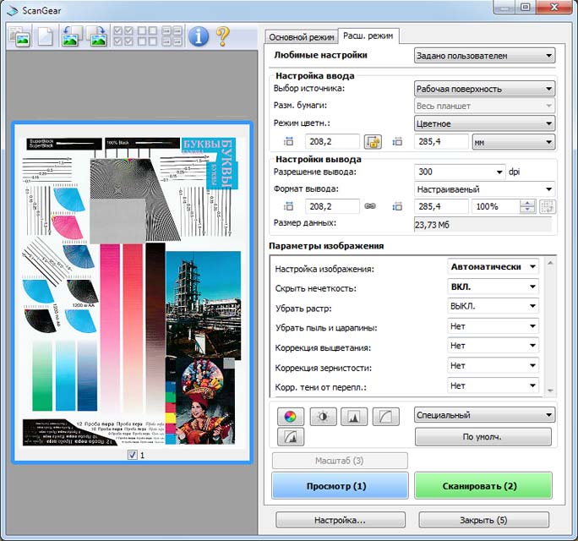Screen dimensions: 578x541
Task: Open the blue information icon
Action: coord(198,36)
